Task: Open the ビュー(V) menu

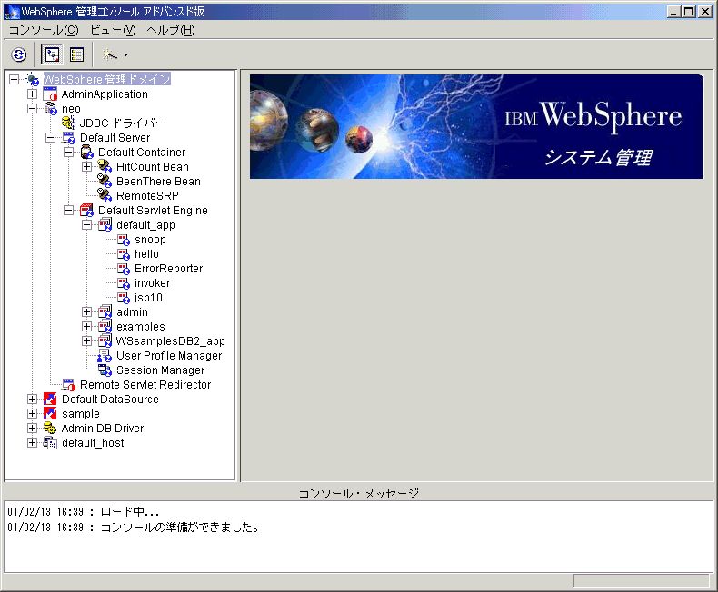Action: 113,30
